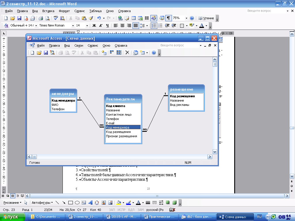Insert WordArt from the drawing toolbar
This screenshot has height=221, width=295.
click(x=90, y=203)
